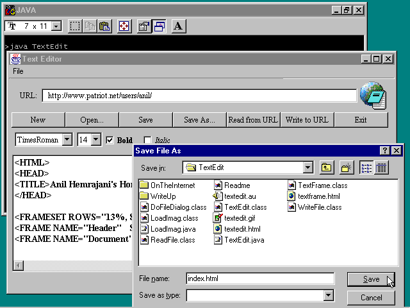Viewport: 410px width, 308px height.
Task: Uncheck the Bold checkbox
Action: pos(110,140)
